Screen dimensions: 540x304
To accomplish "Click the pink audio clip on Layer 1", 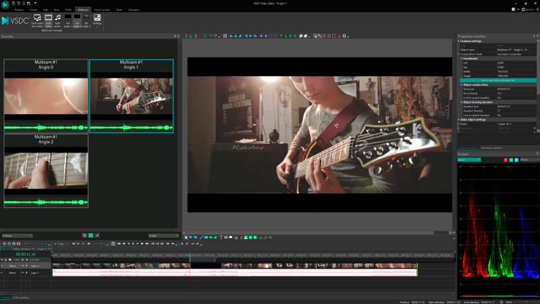I will [234, 273].
